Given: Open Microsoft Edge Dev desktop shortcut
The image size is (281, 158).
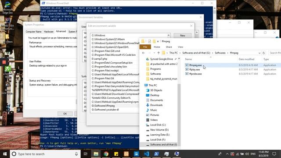Looking at the screenshot, I should point(7,7).
